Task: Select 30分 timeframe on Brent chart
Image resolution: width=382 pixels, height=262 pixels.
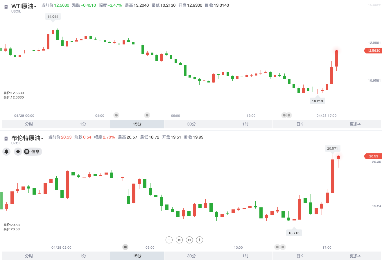Action: [x=191, y=256]
